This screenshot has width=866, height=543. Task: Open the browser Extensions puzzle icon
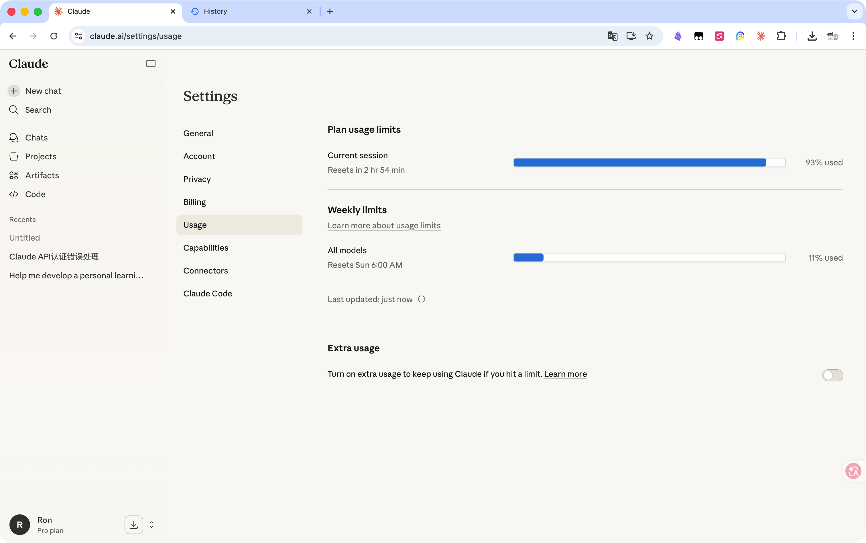tap(781, 36)
